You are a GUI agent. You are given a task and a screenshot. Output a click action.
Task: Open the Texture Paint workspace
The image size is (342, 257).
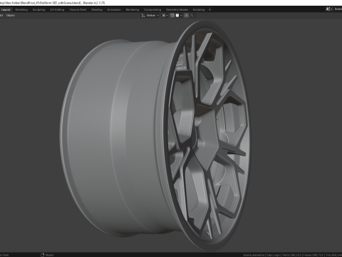78,10
